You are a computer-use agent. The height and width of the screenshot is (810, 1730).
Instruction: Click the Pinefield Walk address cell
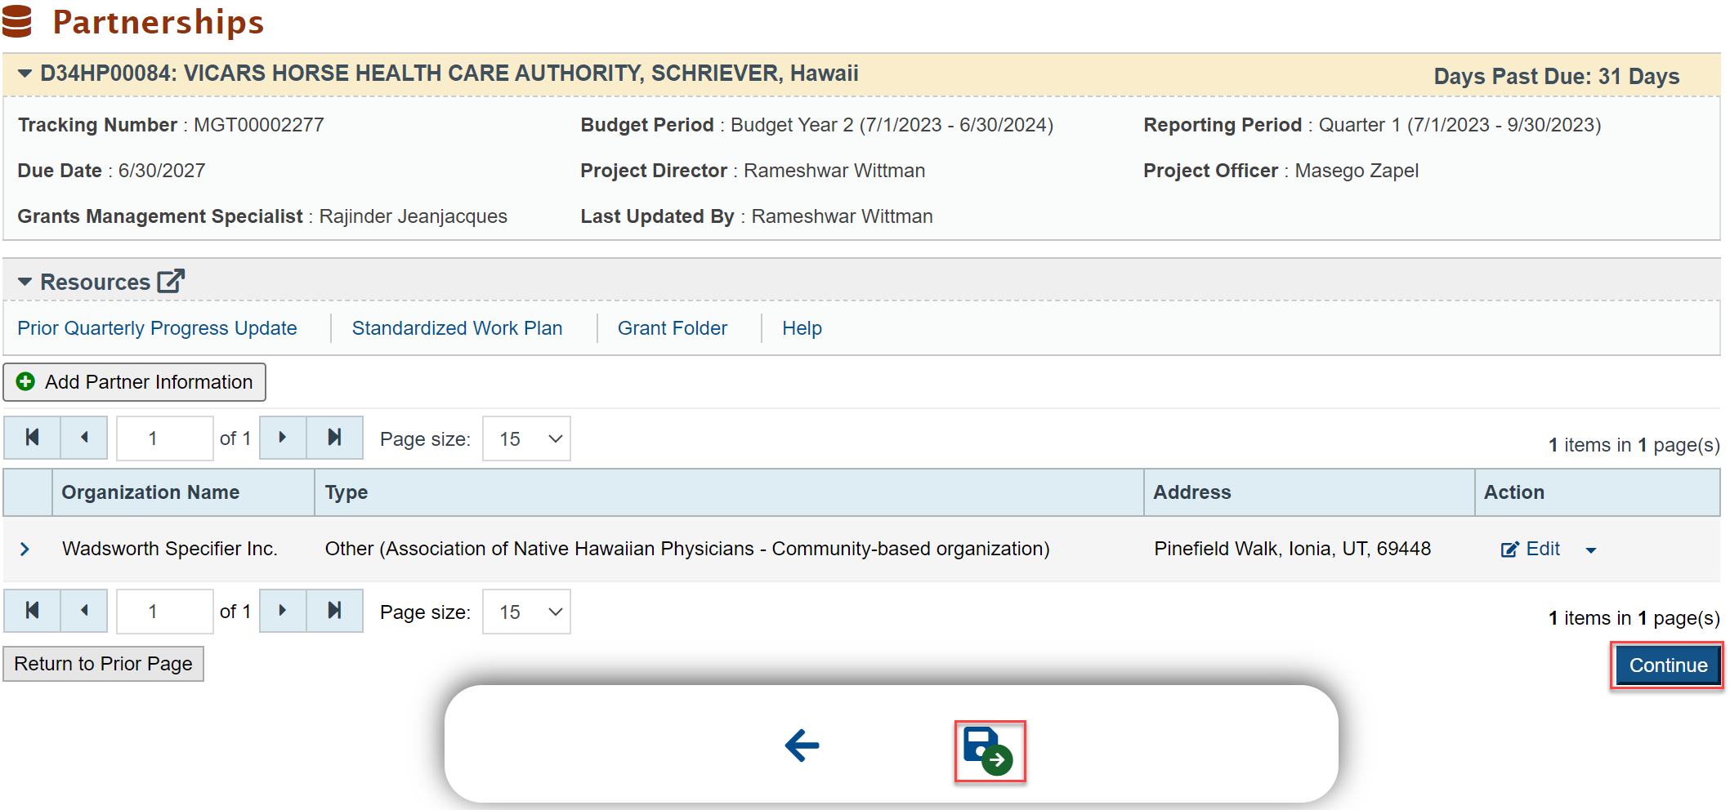(1292, 549)
